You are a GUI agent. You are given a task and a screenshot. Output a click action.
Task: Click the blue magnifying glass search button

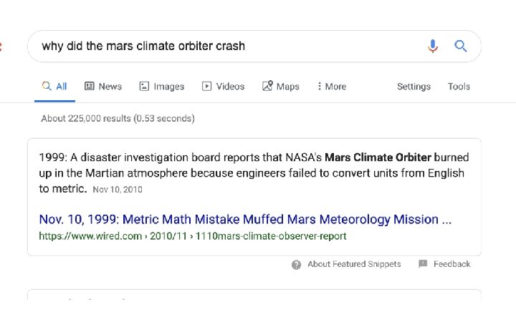[x=461, y=47]
